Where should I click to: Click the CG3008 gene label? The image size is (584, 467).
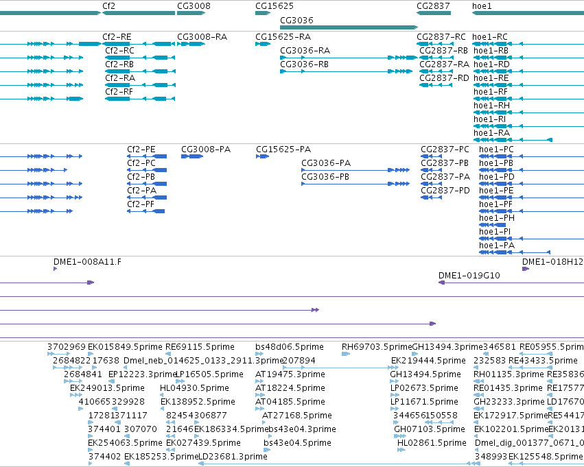194,6
